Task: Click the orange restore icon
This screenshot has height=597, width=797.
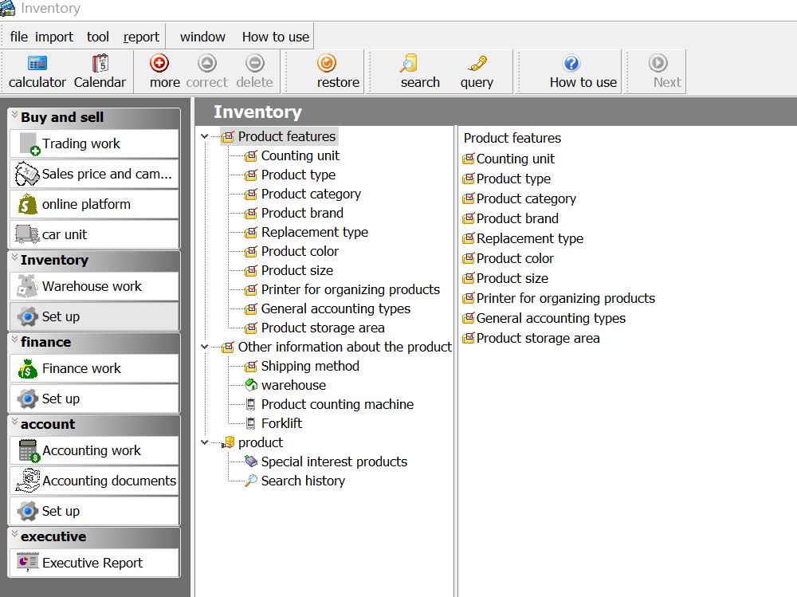Action: click(327, 64)
